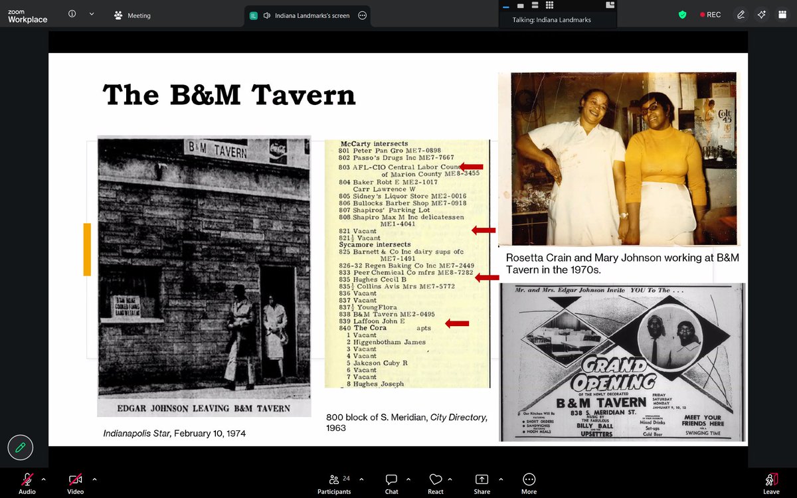
Task: Click the Zoom Workplace logo
Action: pyautogui.click(x=27, y=16)
